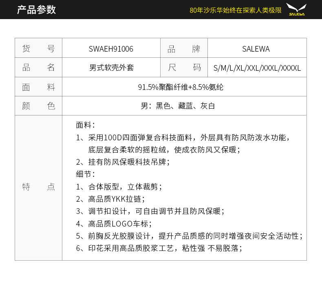322x281 pixels.
Task: Click the 尺码 label cell
Action: pyautogui.click(x=184, y=68)
